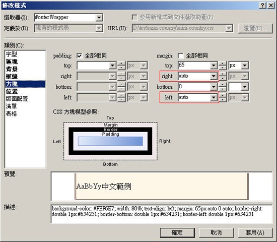Click margin top input field with 65
This screenshot has height=242, width=277.
[194, 66]
